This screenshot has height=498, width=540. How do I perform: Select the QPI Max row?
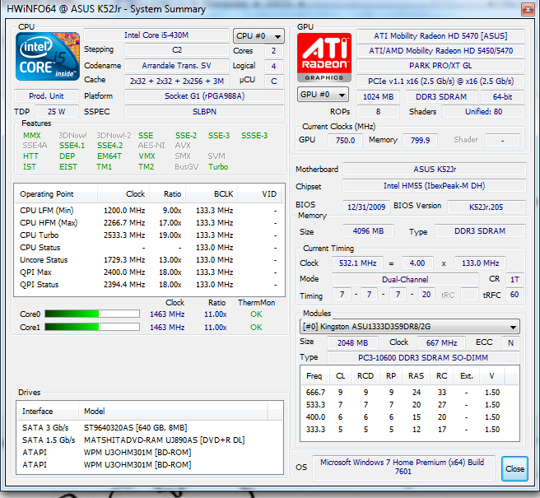click(x=149, y=272)
